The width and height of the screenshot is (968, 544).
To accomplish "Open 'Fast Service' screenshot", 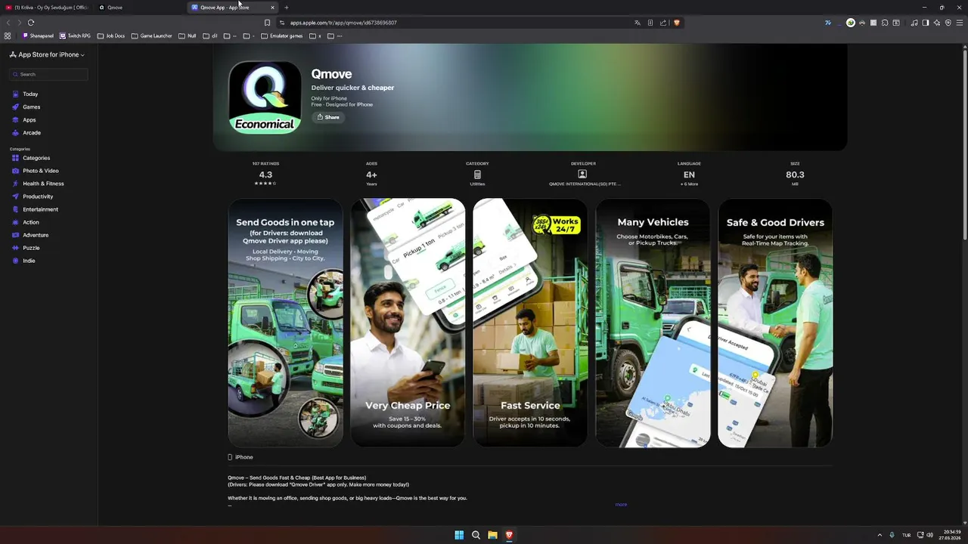I will [x=530, y=323].
